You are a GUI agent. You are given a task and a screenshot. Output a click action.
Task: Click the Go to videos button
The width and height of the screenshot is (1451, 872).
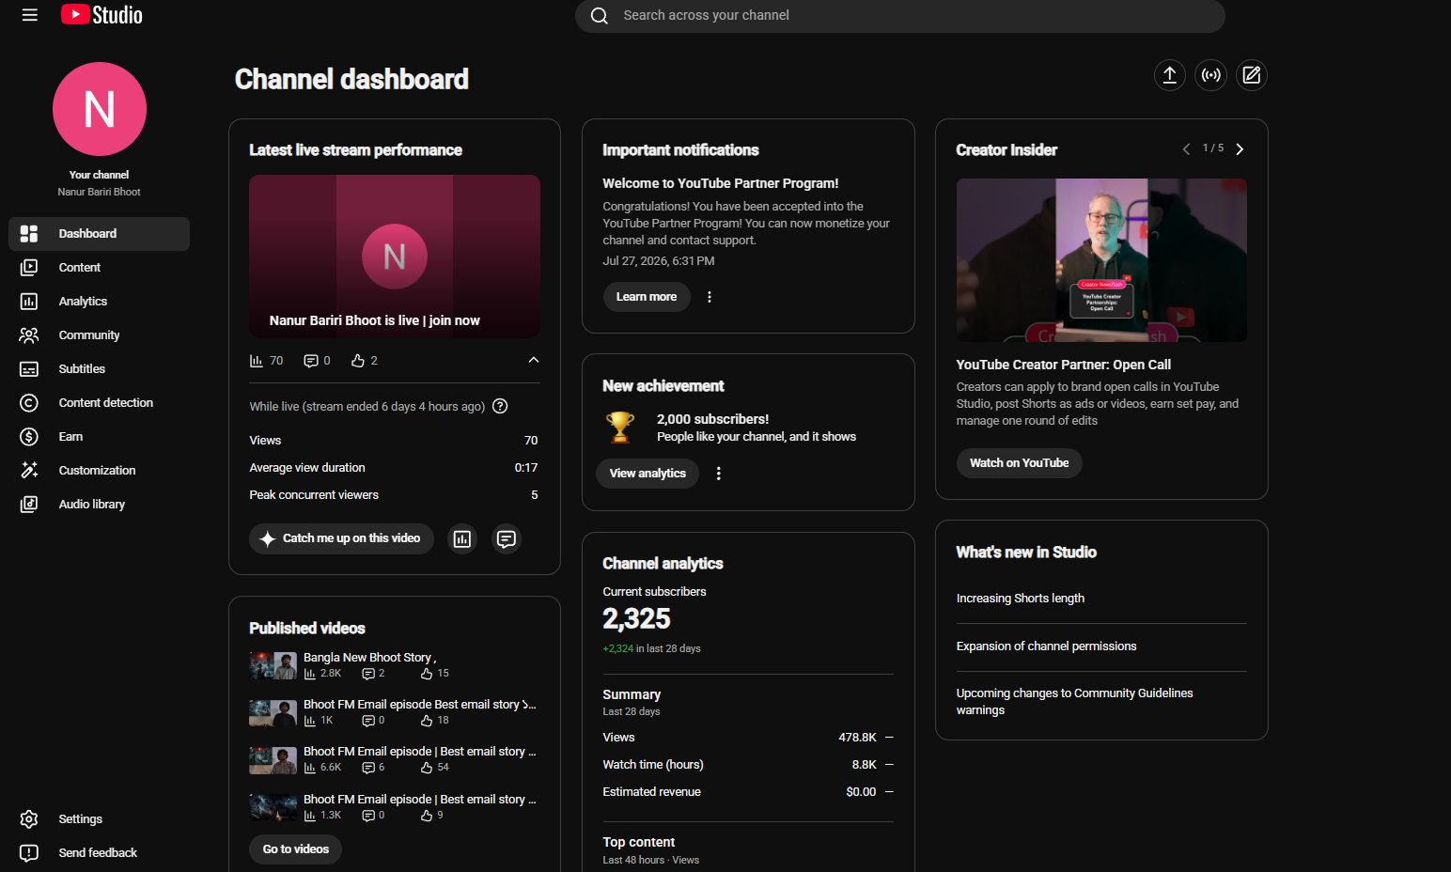pyautogui.click(x=296, y=849)
